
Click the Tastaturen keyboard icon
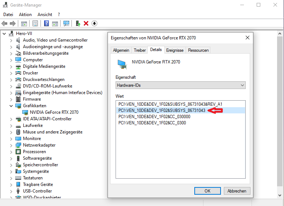click(18, 178)
